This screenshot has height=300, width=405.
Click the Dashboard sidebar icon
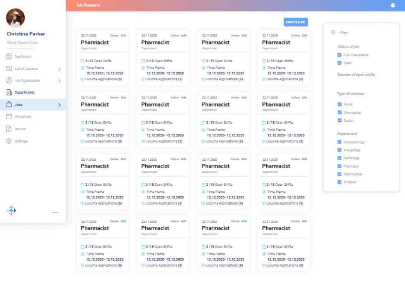tap(9, 57)
